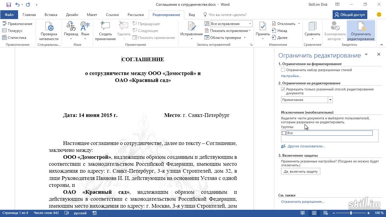This screenshot has width=386, height=217.
Task: Uncheck Разрешить только указанный способ редактирования
Action: [283, 89]
